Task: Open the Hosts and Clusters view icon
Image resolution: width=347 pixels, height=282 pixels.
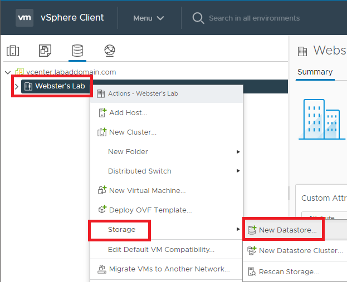Action: [12, 51]
